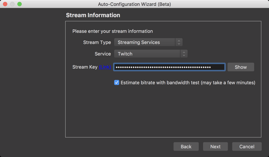
Task: Cancel the Auto-Configuration Wizard
Action: [x=247, y=147]
